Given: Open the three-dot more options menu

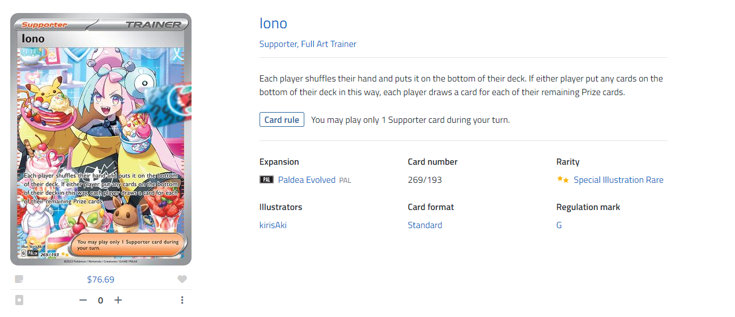Looking at the screenshot, I should pos(182,300).
